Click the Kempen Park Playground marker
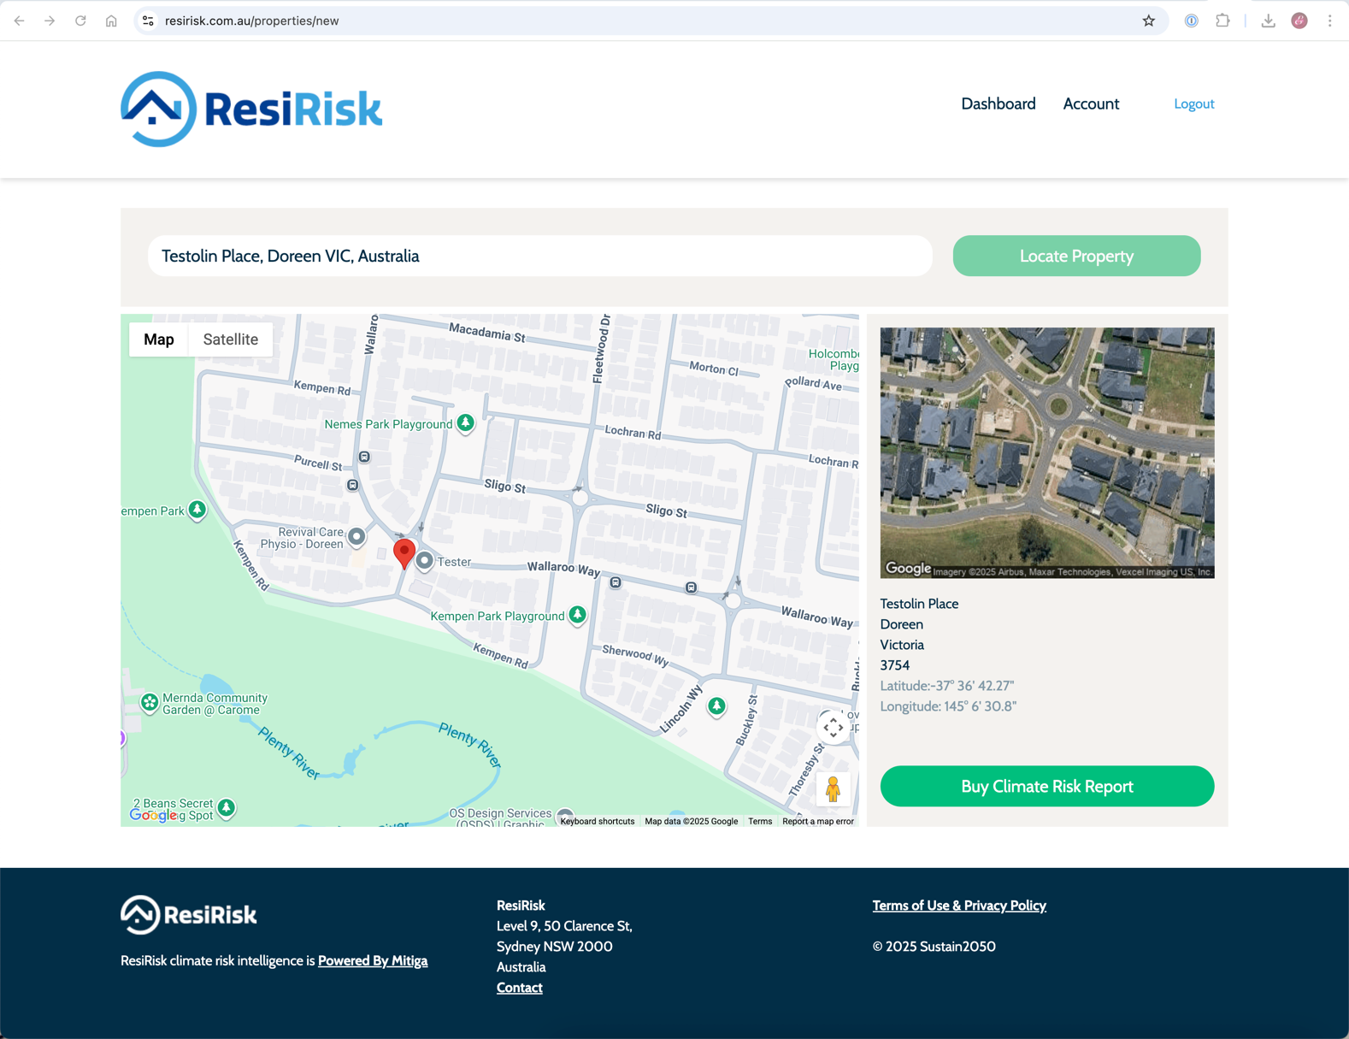 [578, 615]
